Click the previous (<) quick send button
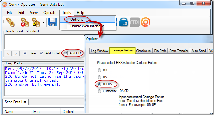The height and width of the screenshot is (115, 214). point(8,54)
